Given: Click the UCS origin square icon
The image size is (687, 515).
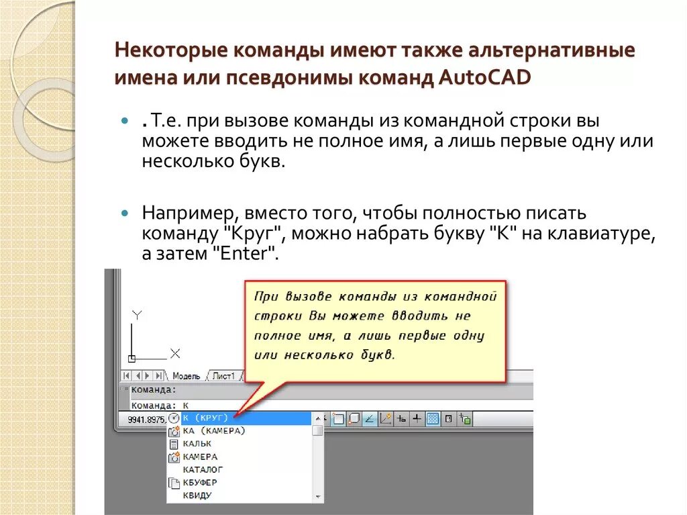Looking at the screenshot, I should (131, 359).
